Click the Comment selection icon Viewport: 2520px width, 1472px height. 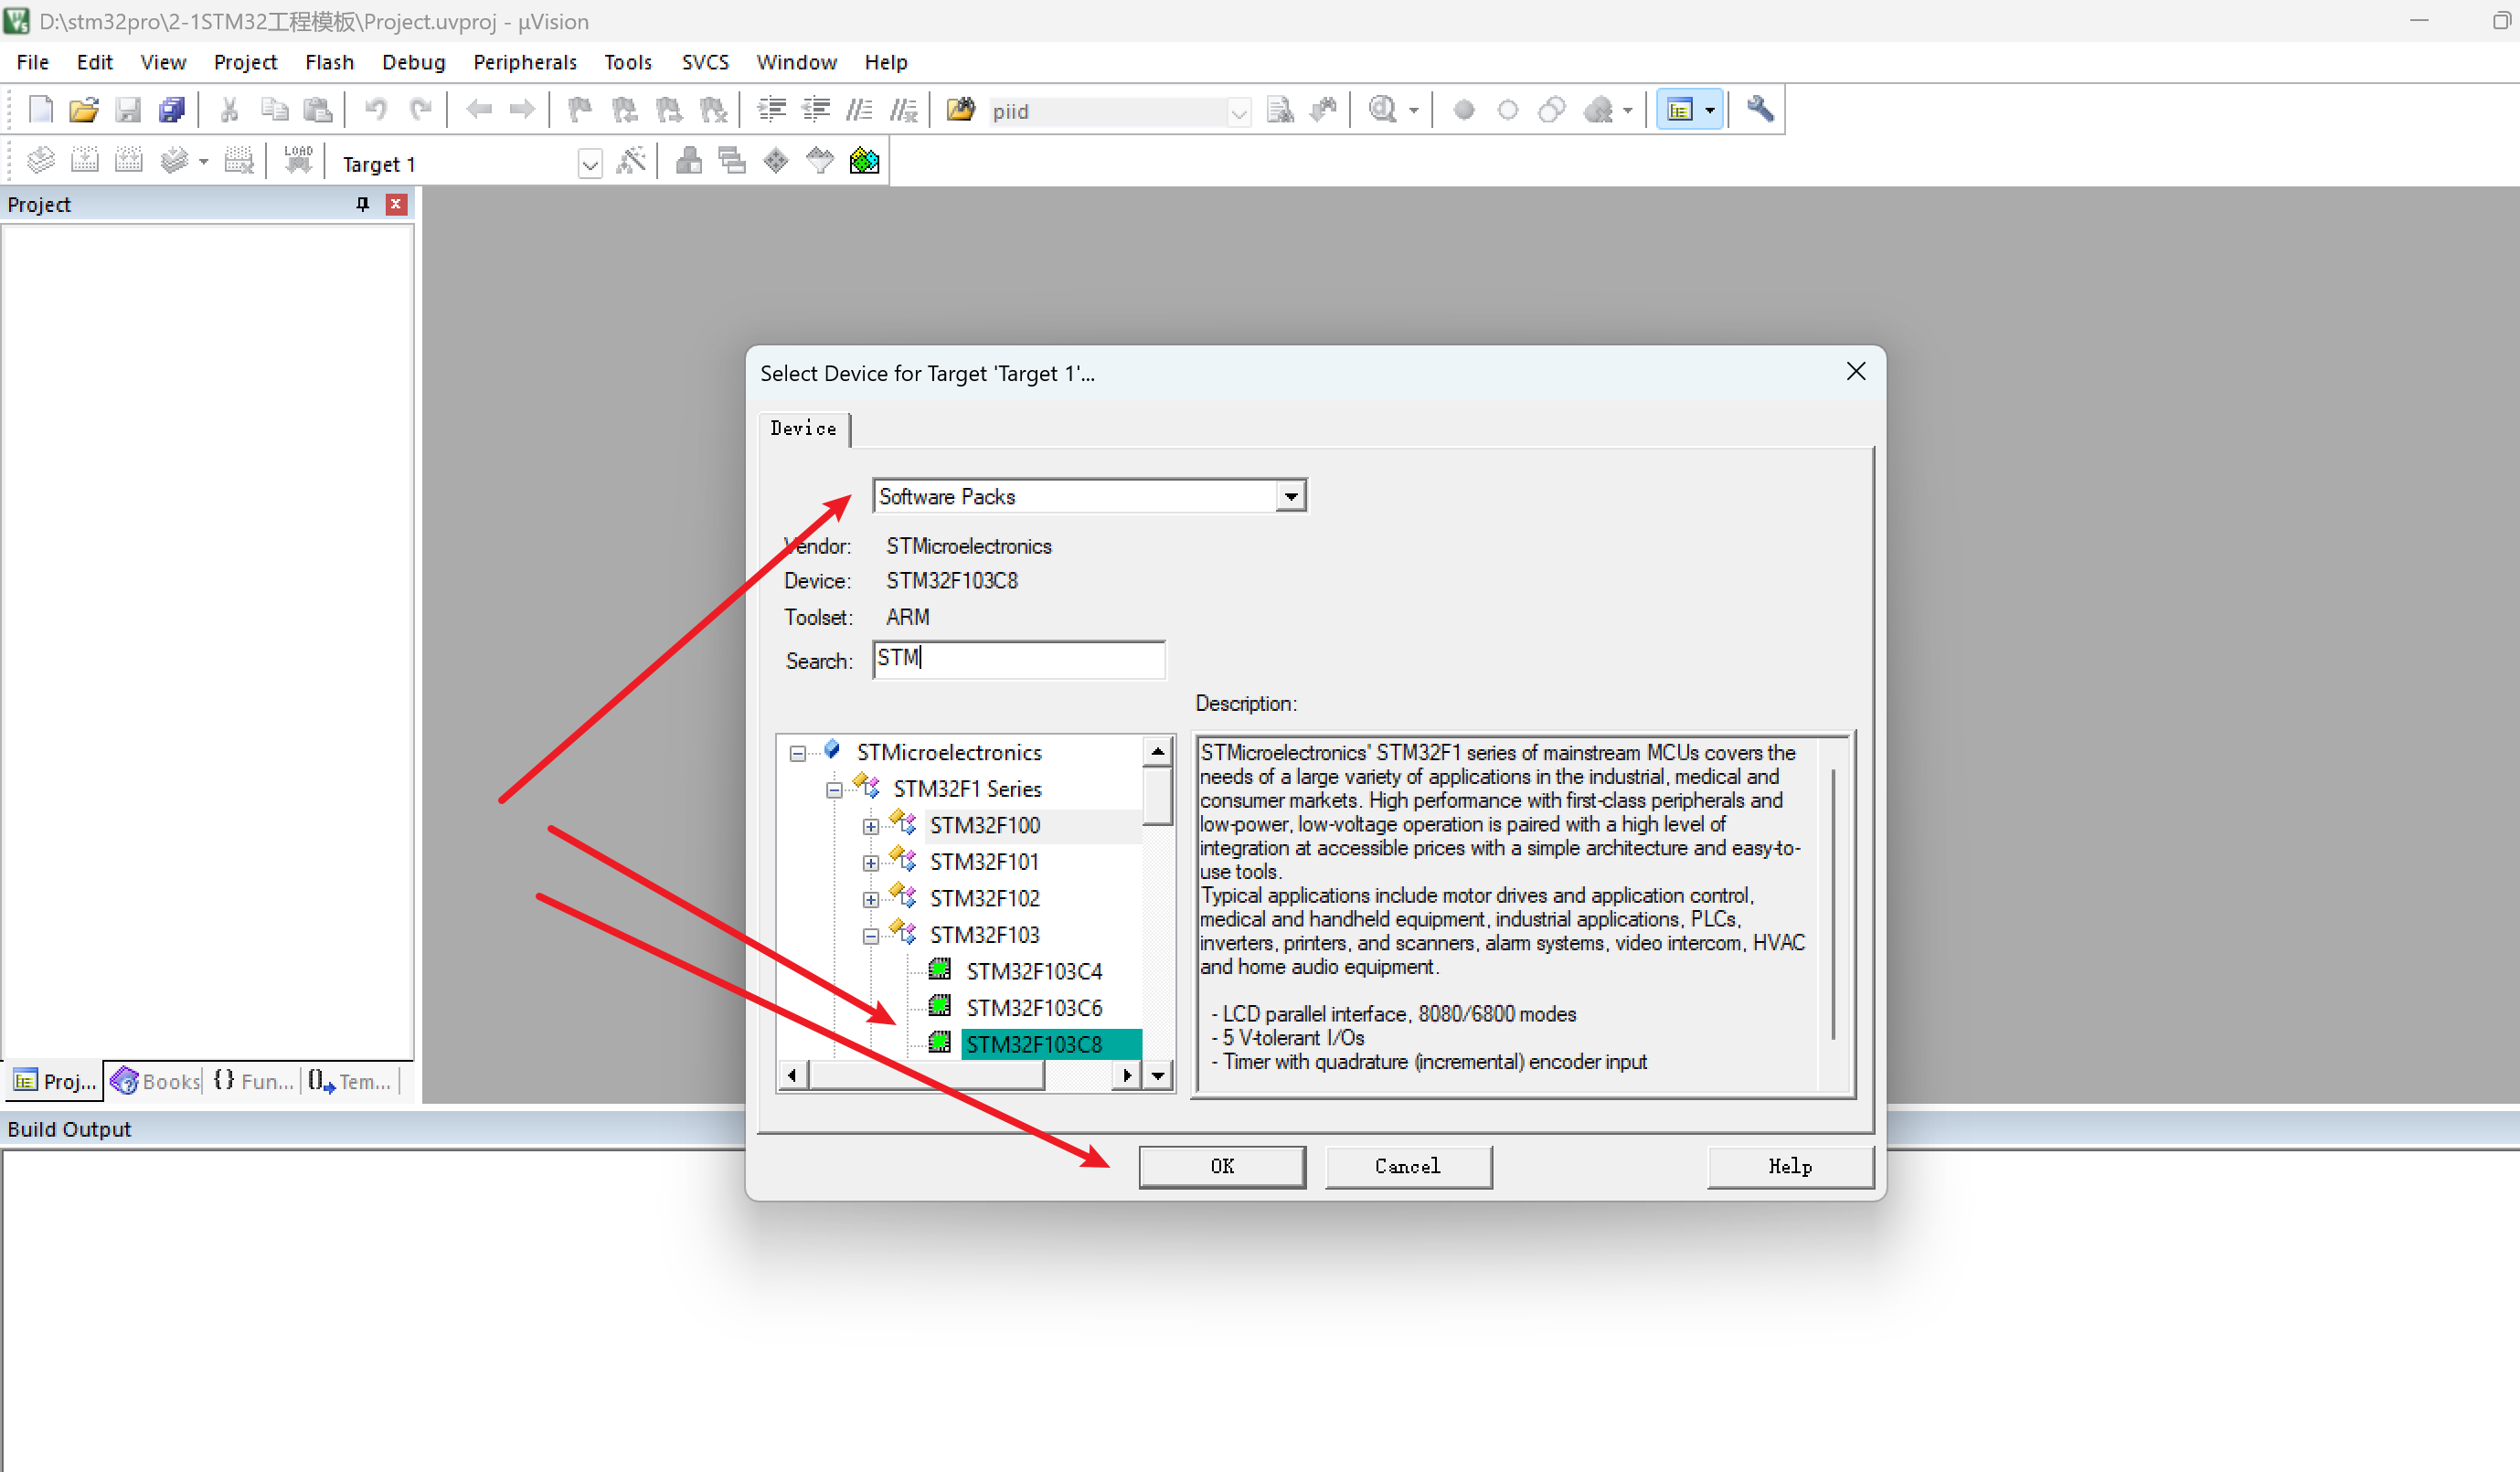coord(860,110)
